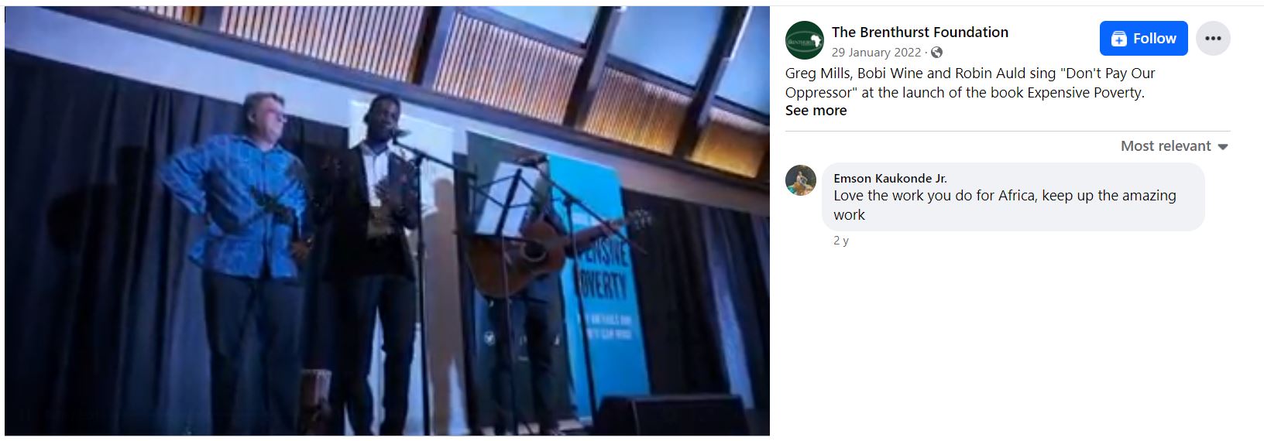Click the Most relevant dropdown arrow
This screenshot has width=1264, height=441.
point(1223,147)
